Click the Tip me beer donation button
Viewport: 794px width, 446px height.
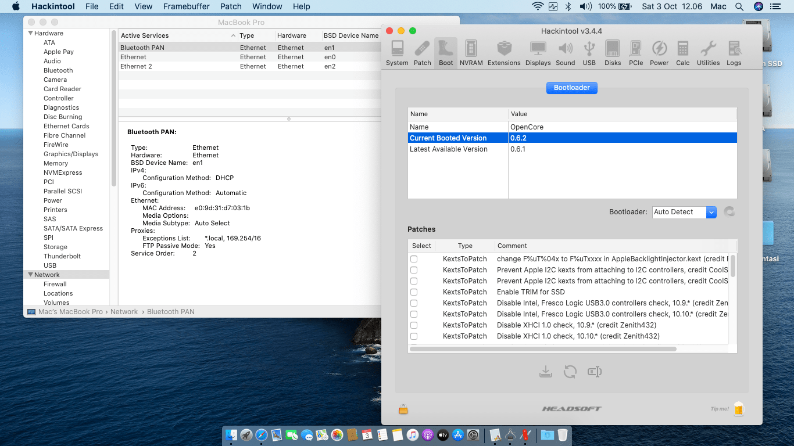(x=738, y=409)
